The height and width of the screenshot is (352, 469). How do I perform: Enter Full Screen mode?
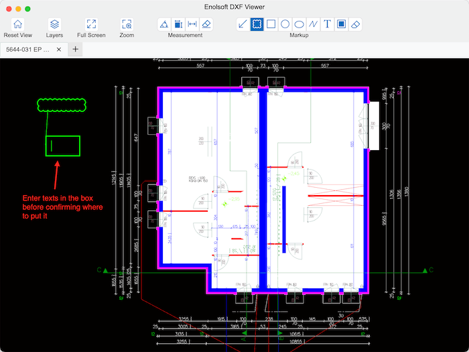click(x=91, y=24)
